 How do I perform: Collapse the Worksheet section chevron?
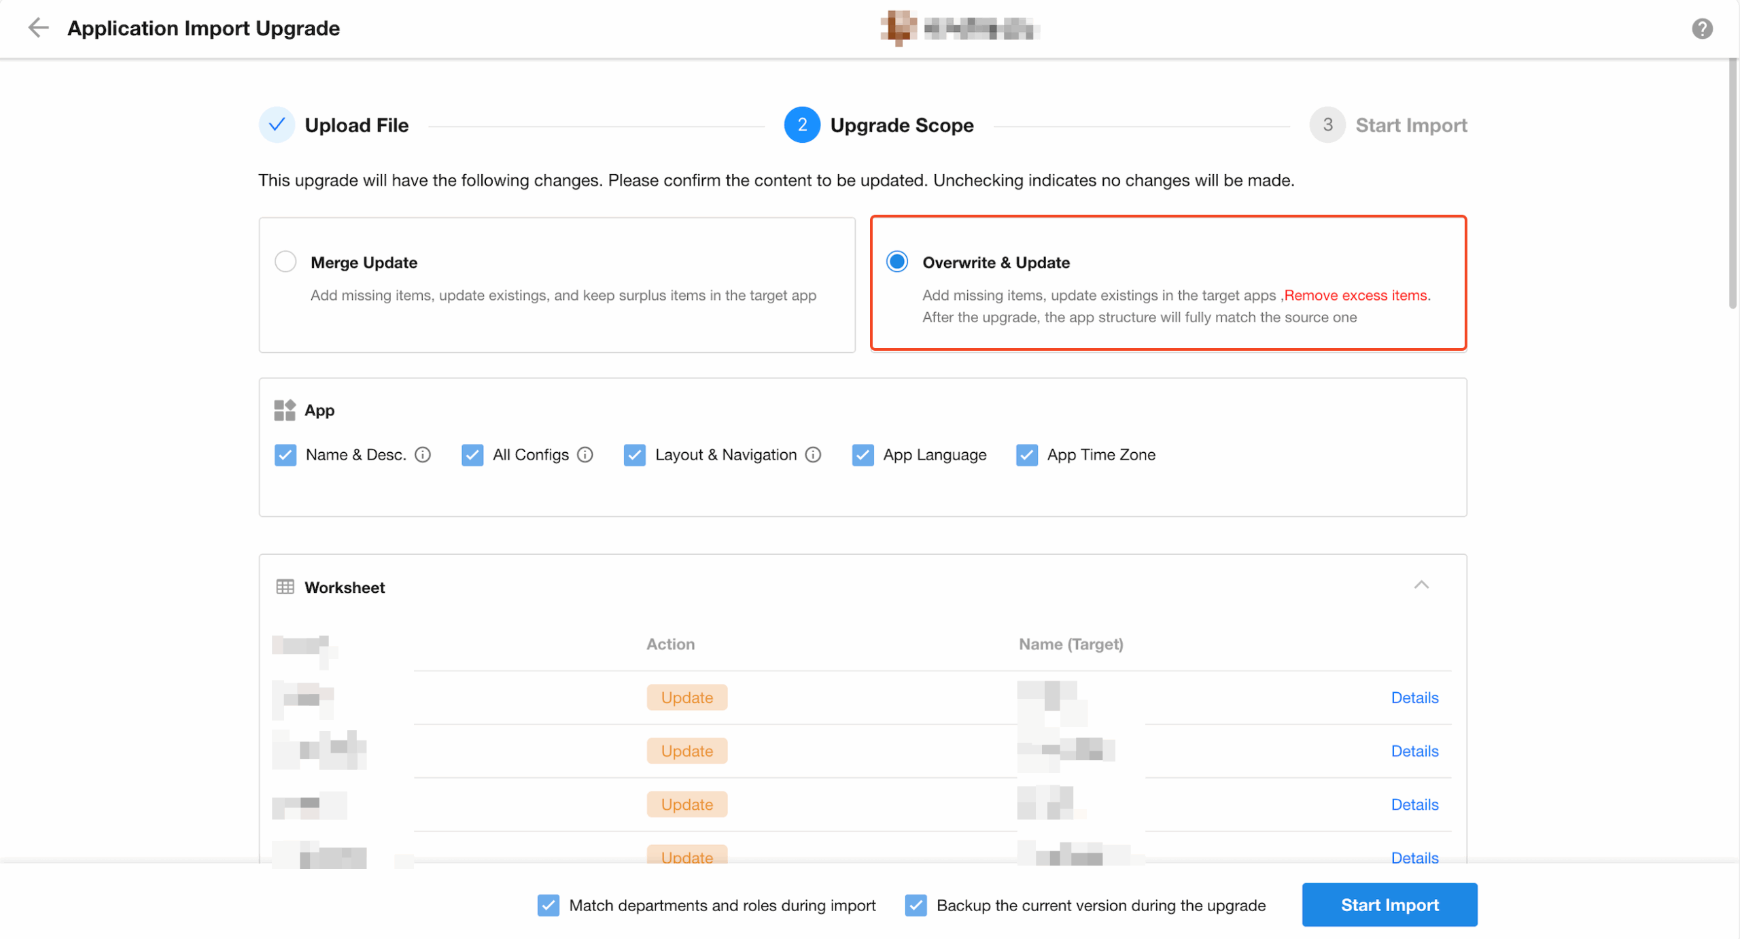(1421, 585)
